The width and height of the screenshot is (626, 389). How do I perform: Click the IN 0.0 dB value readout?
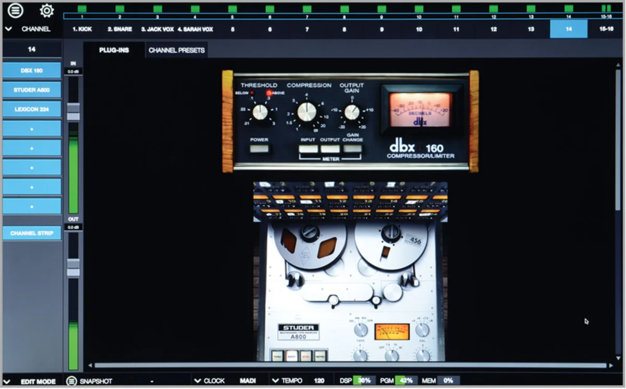click(74, 71)
